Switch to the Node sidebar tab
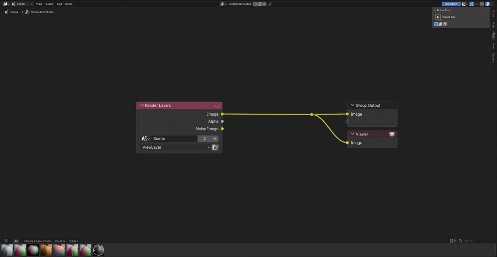 pyautogui.click(x=494, y=24)
